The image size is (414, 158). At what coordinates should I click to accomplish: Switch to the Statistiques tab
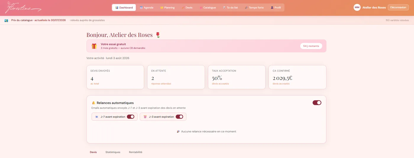click(x=113, y=152)
